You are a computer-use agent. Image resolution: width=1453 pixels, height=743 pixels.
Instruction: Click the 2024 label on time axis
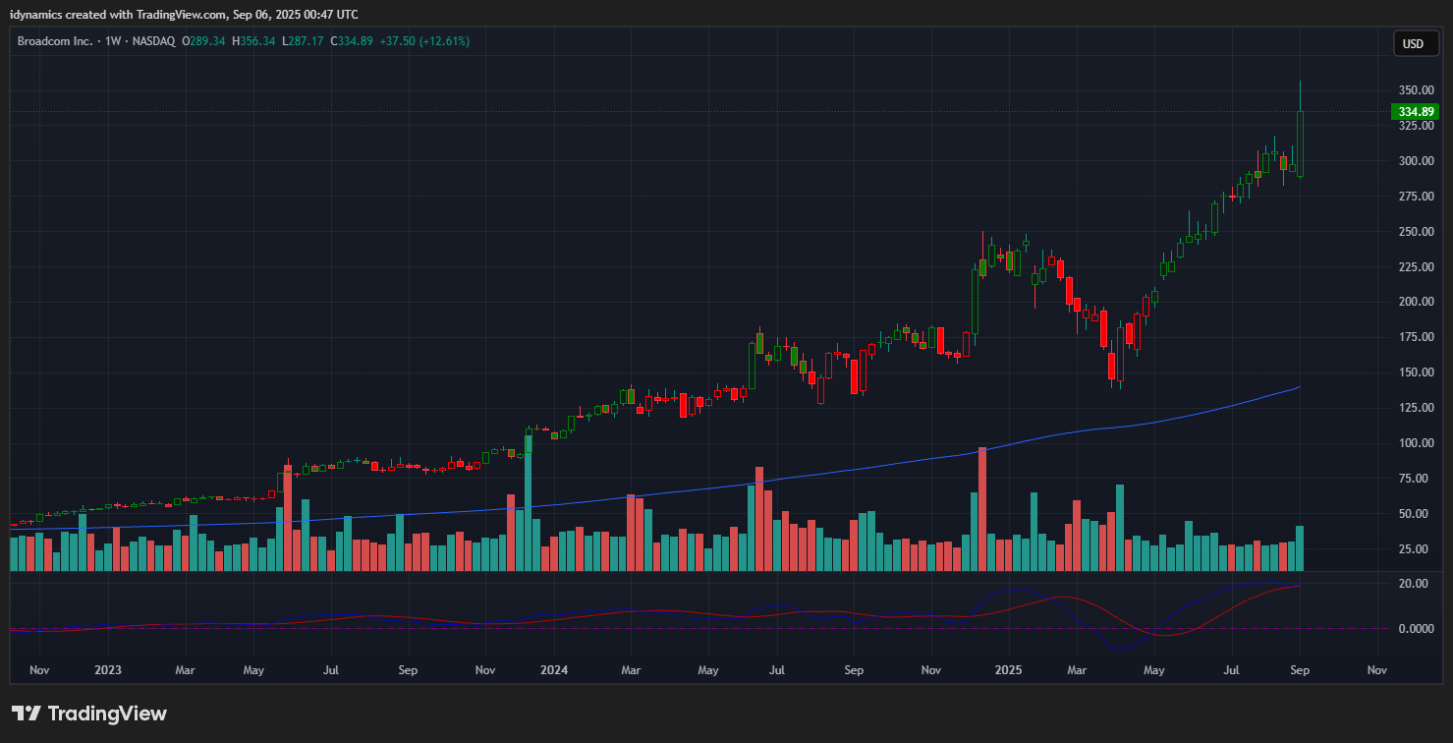(x=553, y=670)
